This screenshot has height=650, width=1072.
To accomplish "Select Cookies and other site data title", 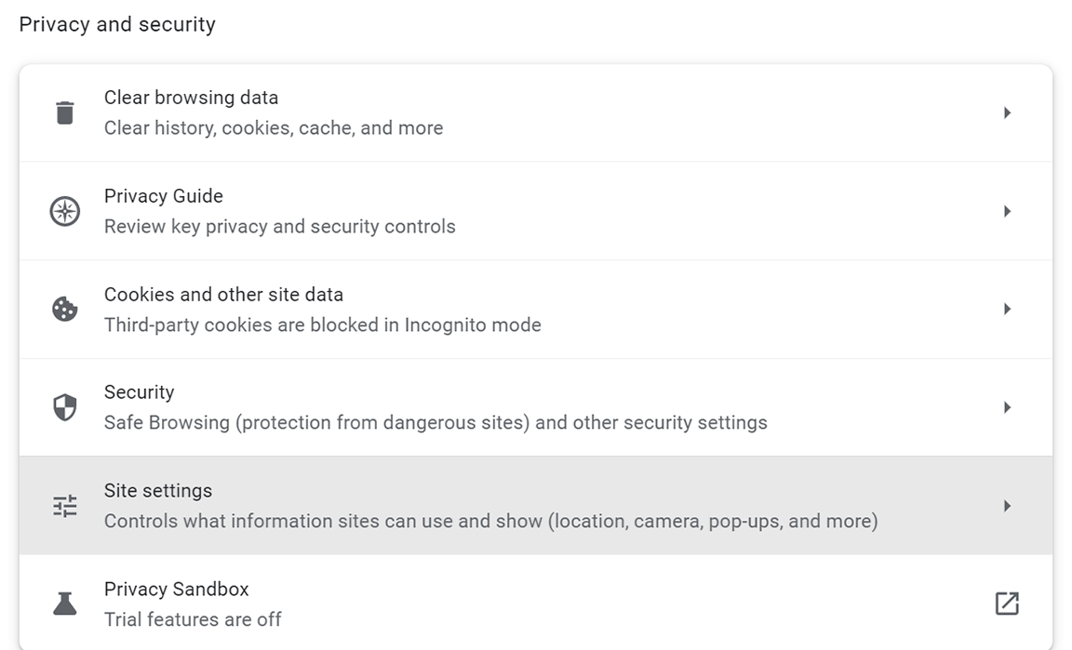I will pyautogui.click(x=223, y=295).
